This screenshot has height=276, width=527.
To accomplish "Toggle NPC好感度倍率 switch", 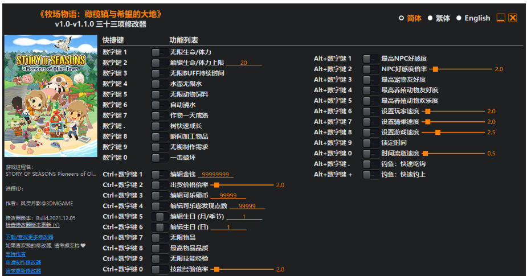I will (370, 69).
